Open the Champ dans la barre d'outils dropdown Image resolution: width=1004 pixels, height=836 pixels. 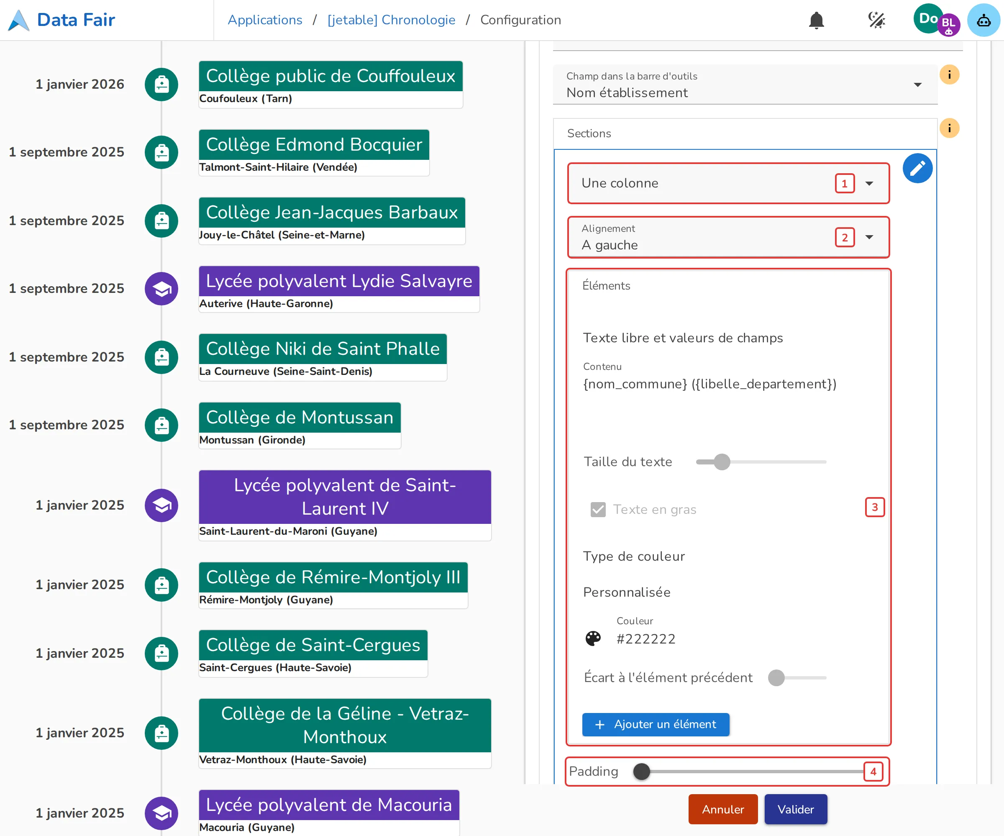click(x=745, y=85)
